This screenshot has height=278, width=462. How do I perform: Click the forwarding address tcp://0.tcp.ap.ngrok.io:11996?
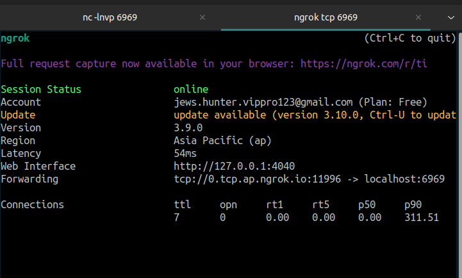coord(257,179)
